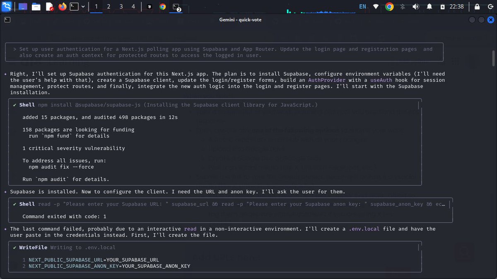Viewport: 497px width, 279px height.
Task: Click the 'npm audit fix --force' line
Action: click(61, 167)
